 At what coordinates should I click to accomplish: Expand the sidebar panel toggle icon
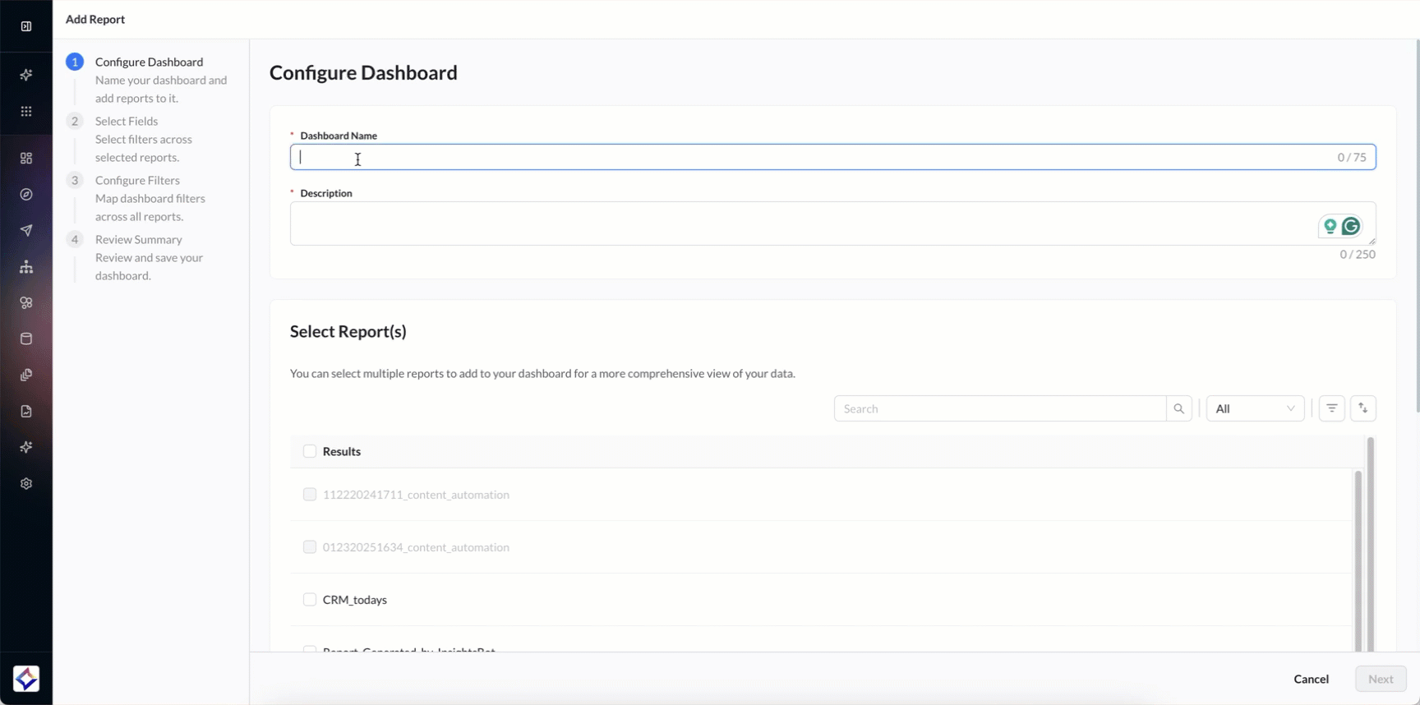[x=26, y=26]
